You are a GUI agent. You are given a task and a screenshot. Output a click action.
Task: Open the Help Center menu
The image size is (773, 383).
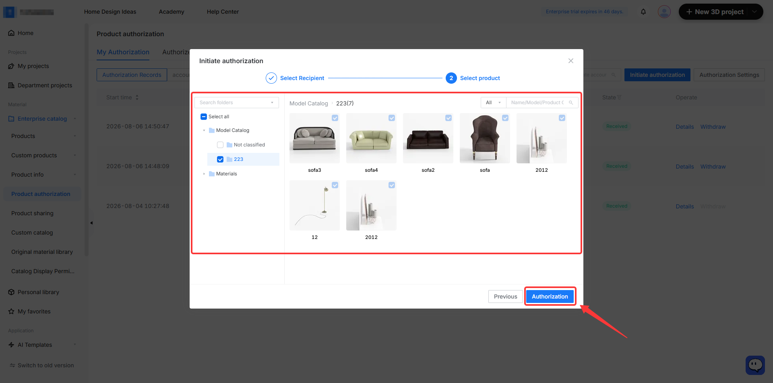point(223,12)
